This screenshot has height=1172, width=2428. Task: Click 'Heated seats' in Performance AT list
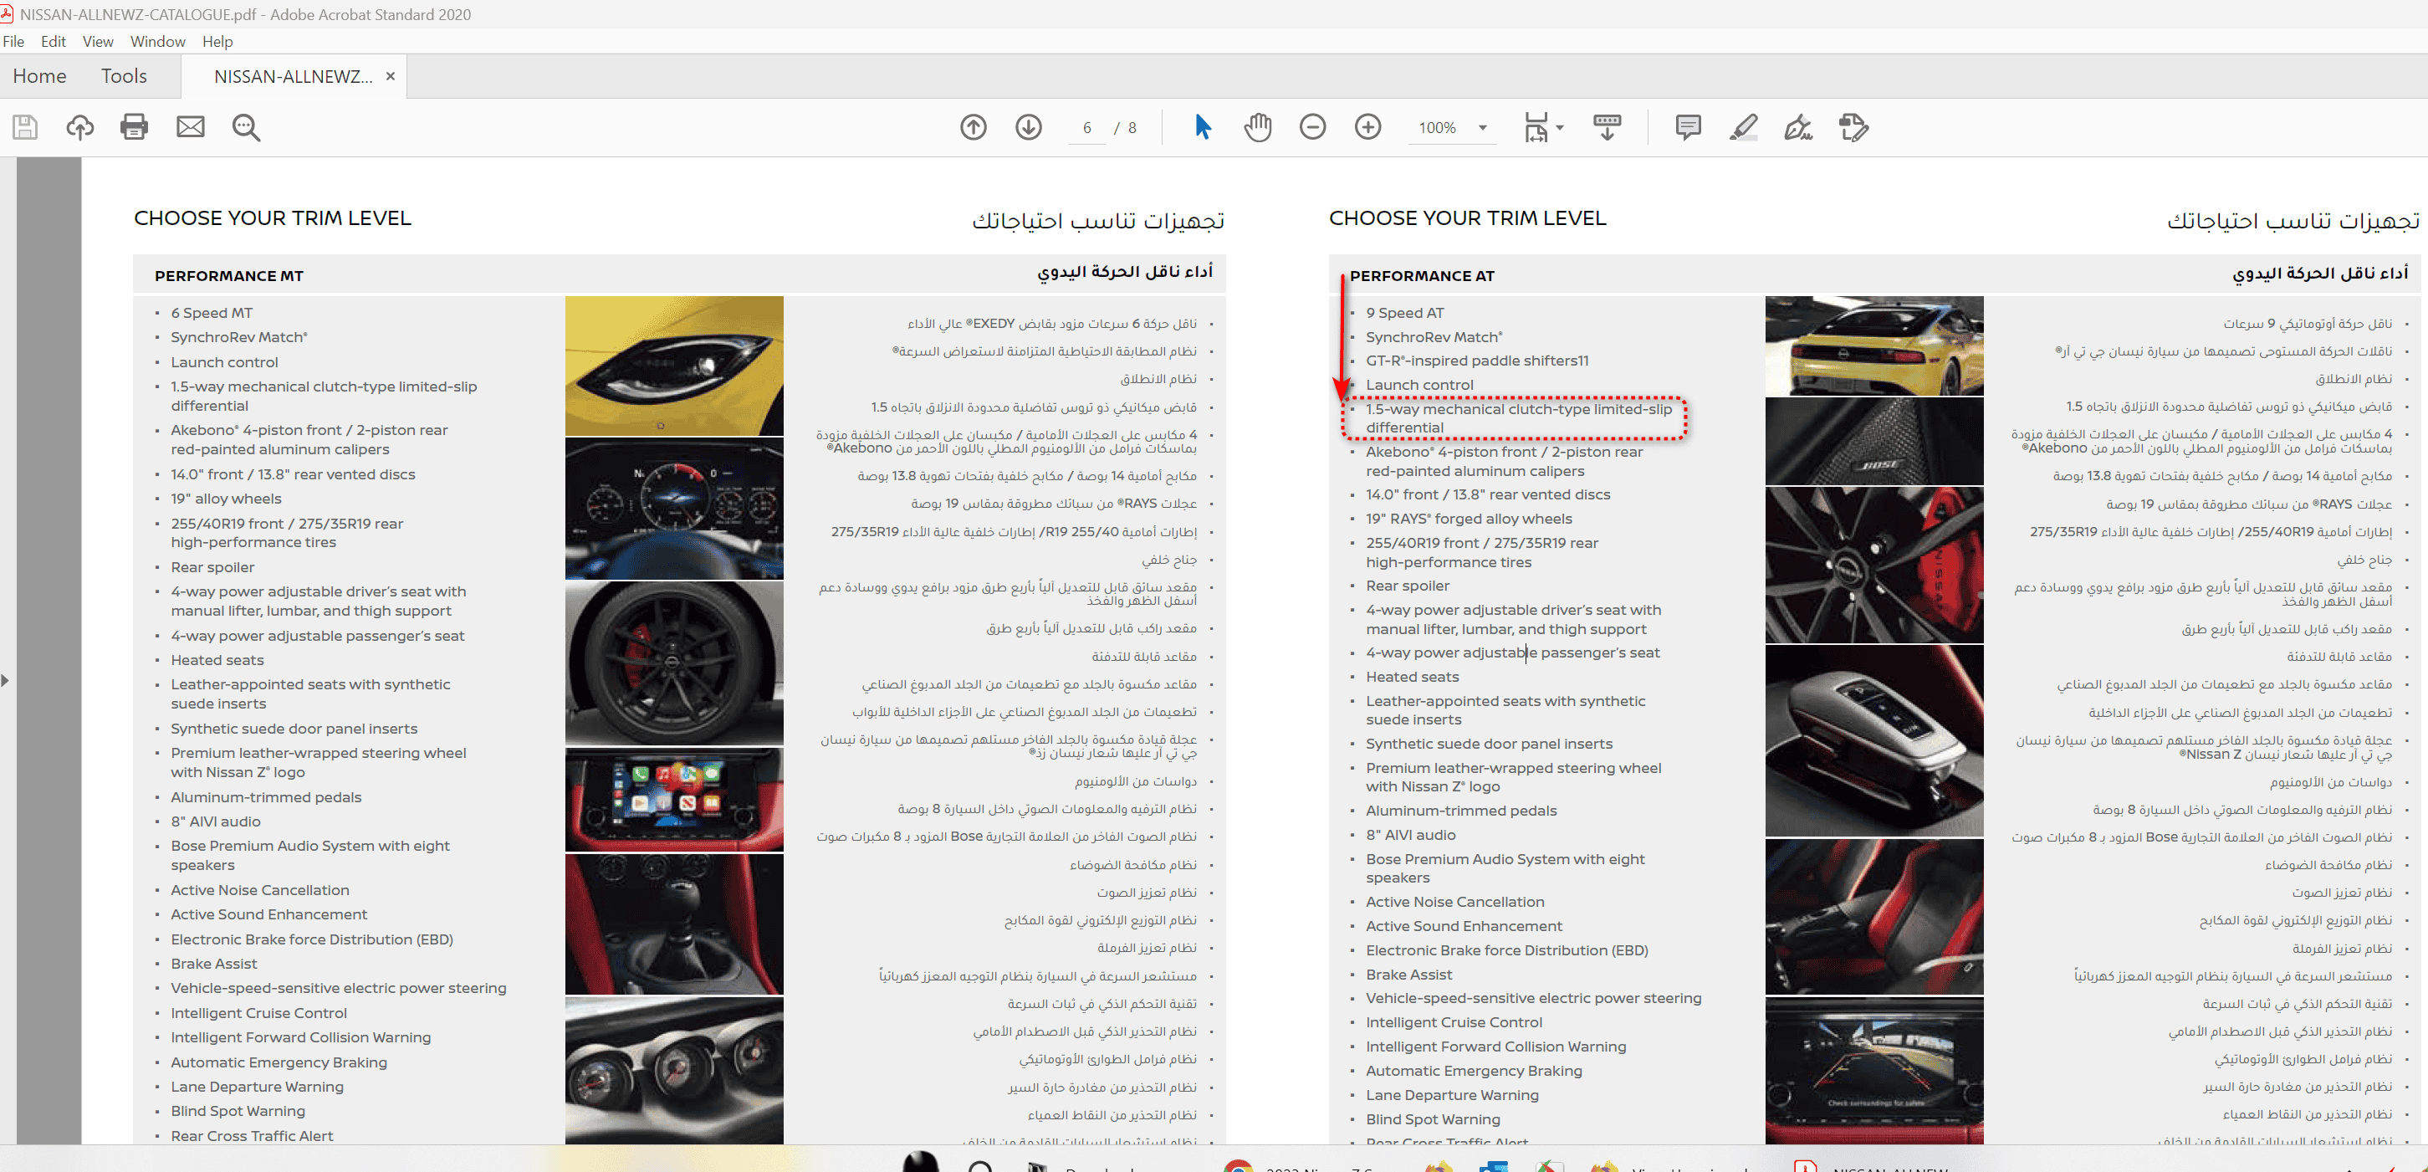tap(1412, 676)
